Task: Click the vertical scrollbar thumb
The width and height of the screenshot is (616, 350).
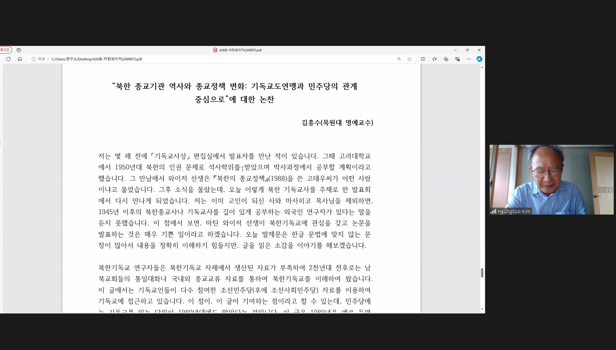Action: 482,273
